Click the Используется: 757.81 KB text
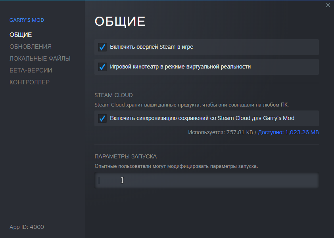This screenshot has height=238, width=334. [220, 132]
